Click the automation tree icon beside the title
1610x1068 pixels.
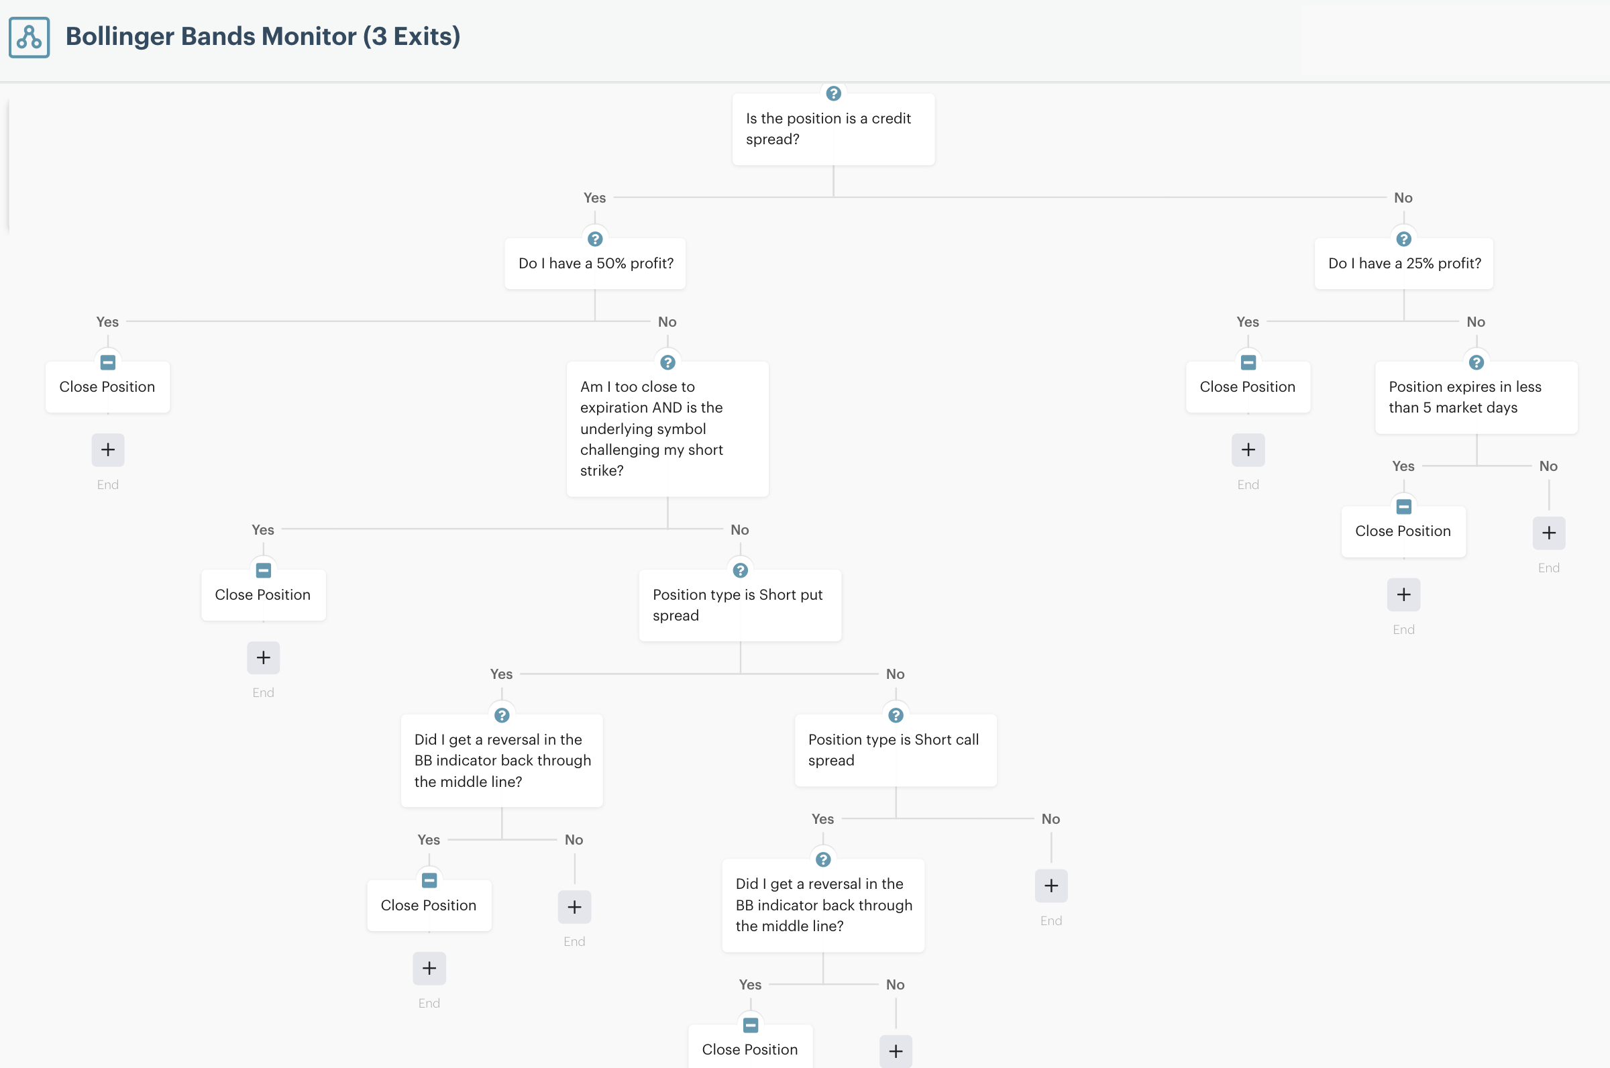(x=30, y=38)
